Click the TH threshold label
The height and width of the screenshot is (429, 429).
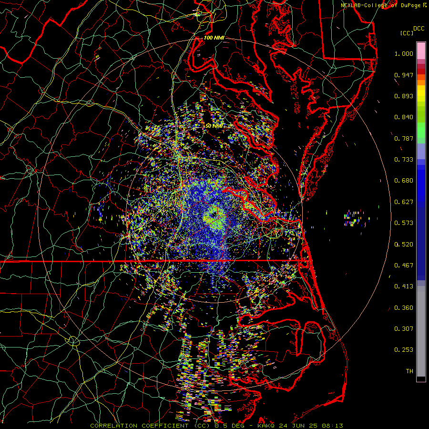click(409, 371)
